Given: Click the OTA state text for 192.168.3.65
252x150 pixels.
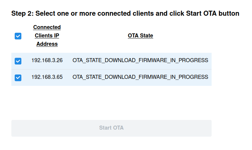Looking at the screenshot, I should [x=140, y=77].
